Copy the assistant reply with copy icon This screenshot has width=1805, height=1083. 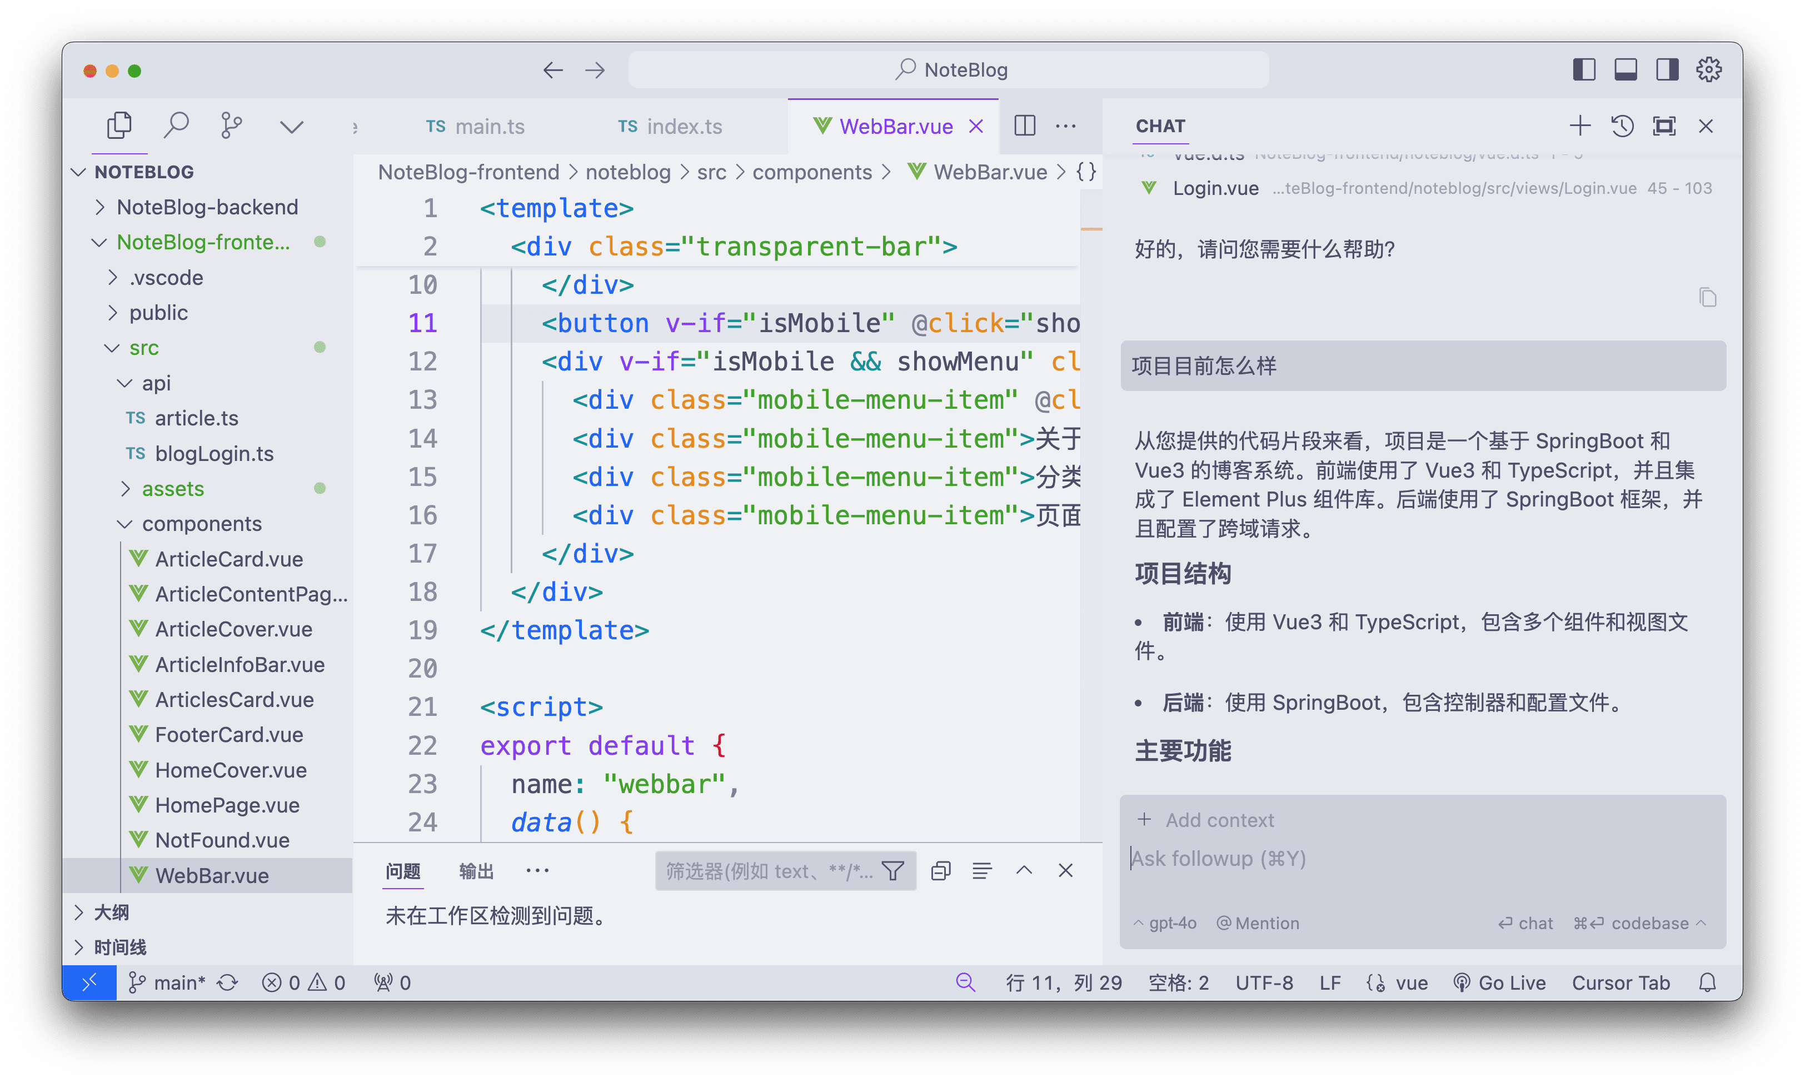[1707, 298]
